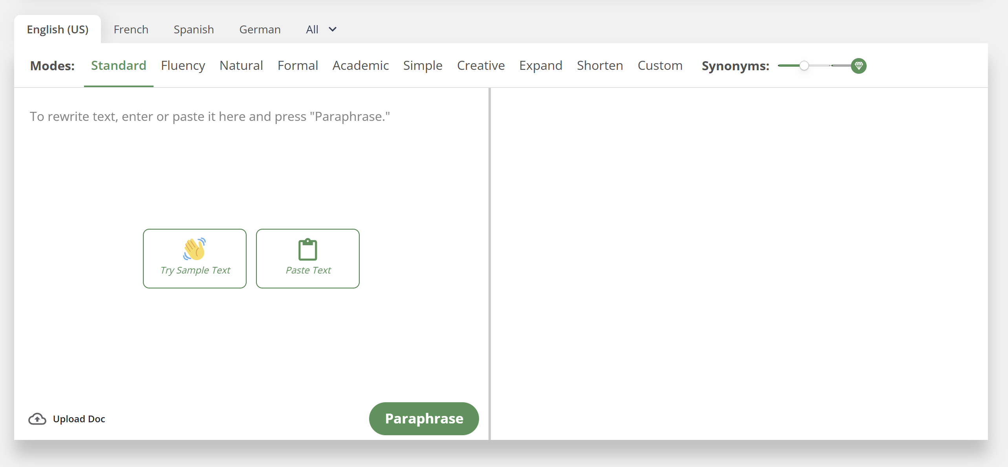Click the Fluency mode icon

(183, 65)
